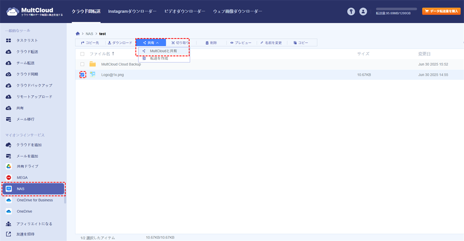Open the ビデオダウンローダー tab
Viewport: 464px width, 241px height.
pyautogui.click(x=185, y=12)
